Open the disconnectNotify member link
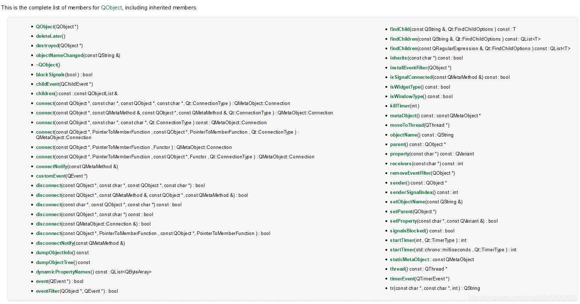Screen dimensions: 580x304 coord(55,243)
